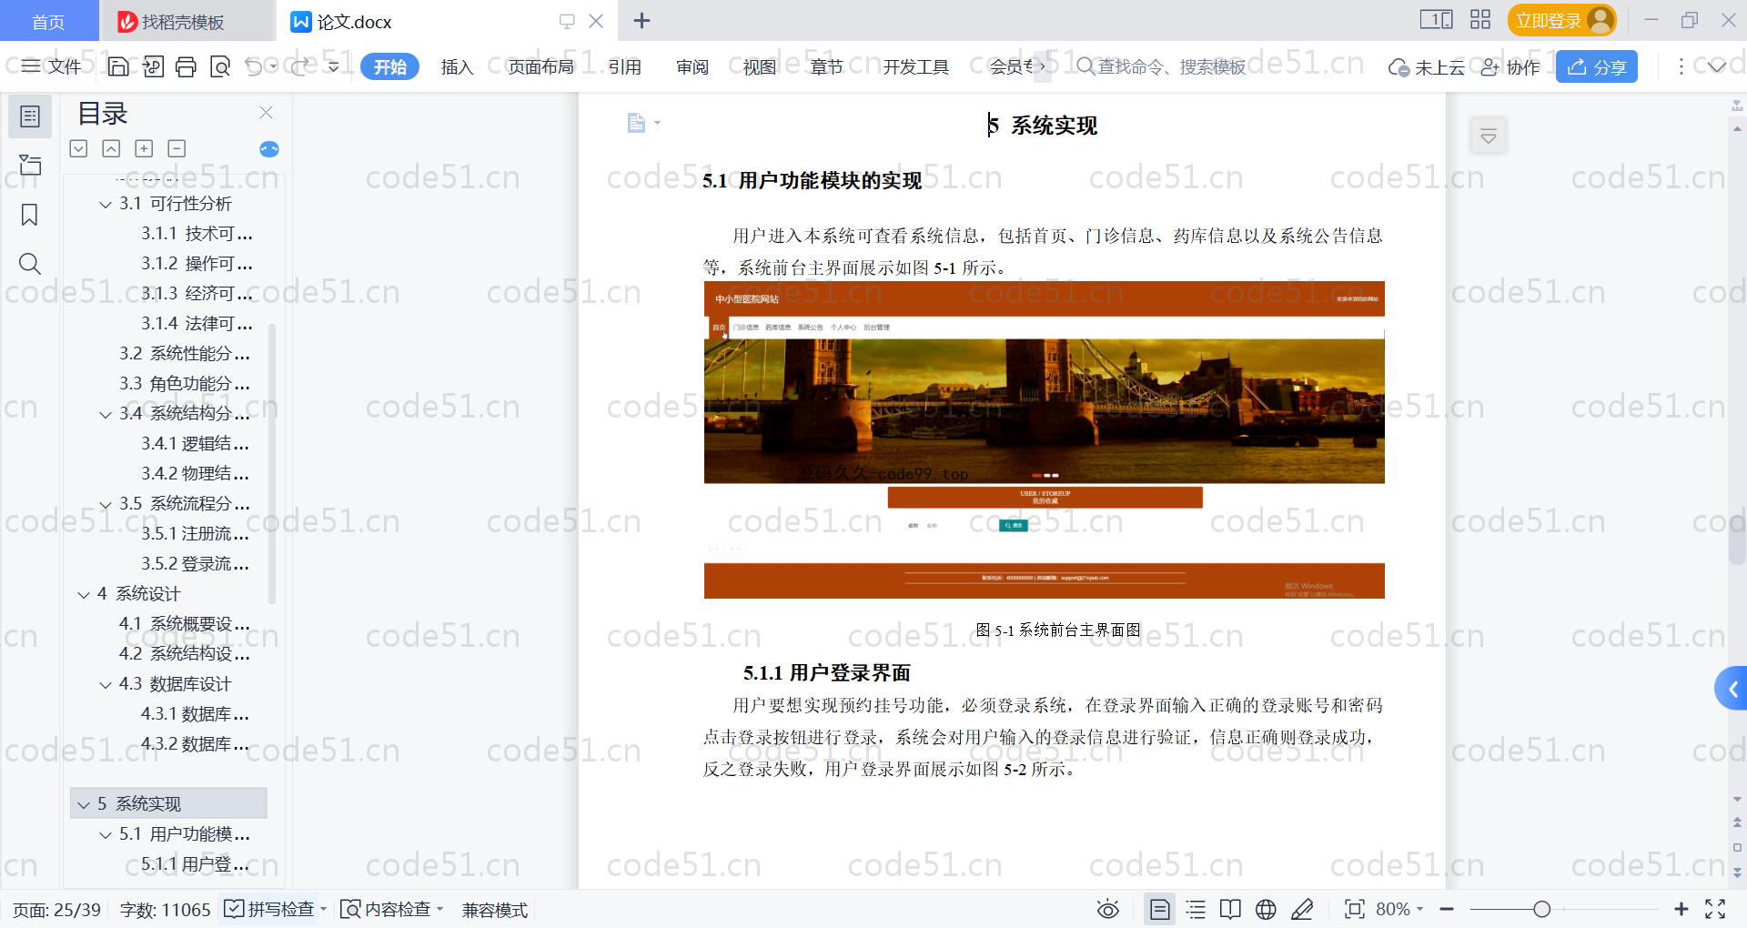Click the app grid icon in title bar
The width and height of the screenshot is (1747, 928).
pyautogui.click(x=1480, y=19)
